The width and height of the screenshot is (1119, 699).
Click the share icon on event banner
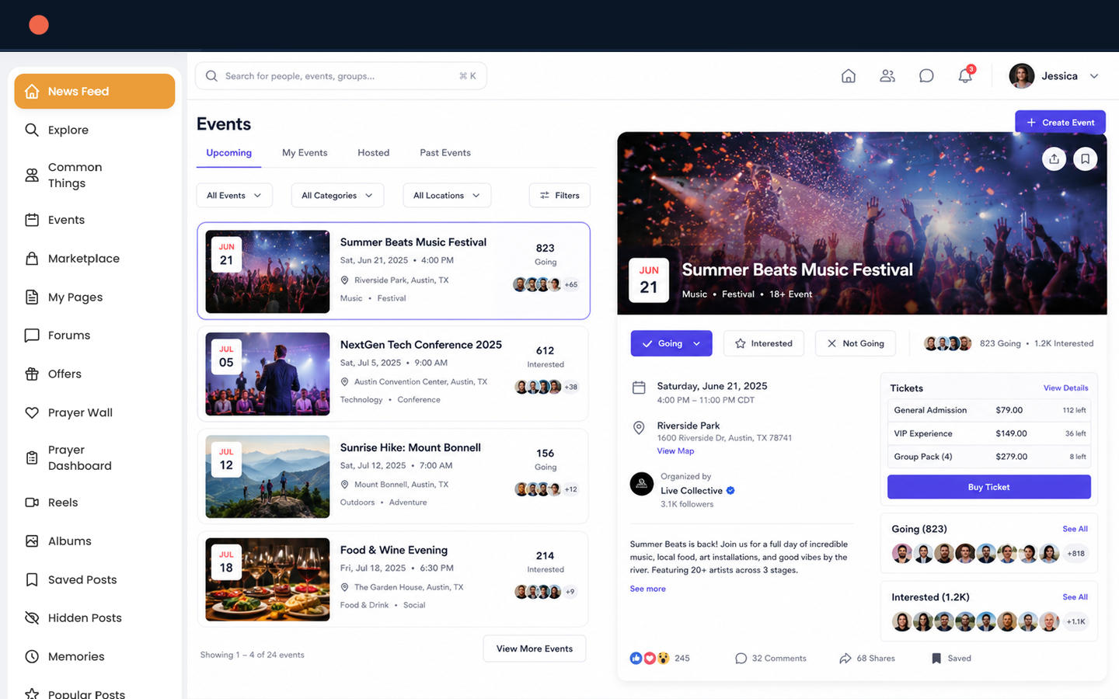(1054, 159)
